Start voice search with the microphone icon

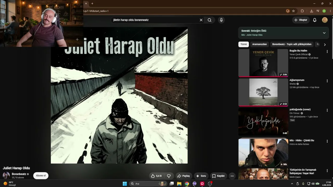[x=221, y=20]
